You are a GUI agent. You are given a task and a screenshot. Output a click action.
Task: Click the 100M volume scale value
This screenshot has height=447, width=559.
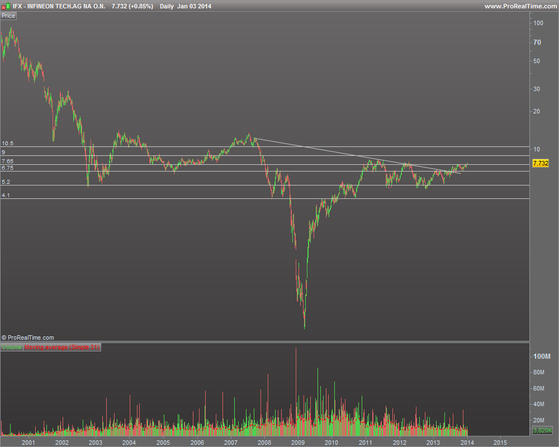pos(542,356)
